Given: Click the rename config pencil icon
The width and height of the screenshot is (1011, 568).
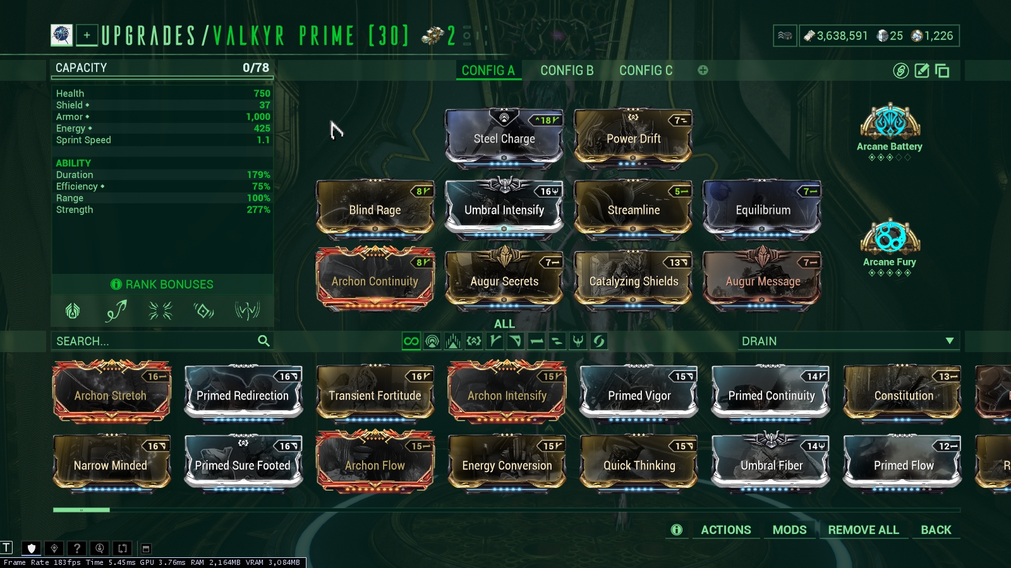Looking at the screenshot, I should (x=922, y=71).
